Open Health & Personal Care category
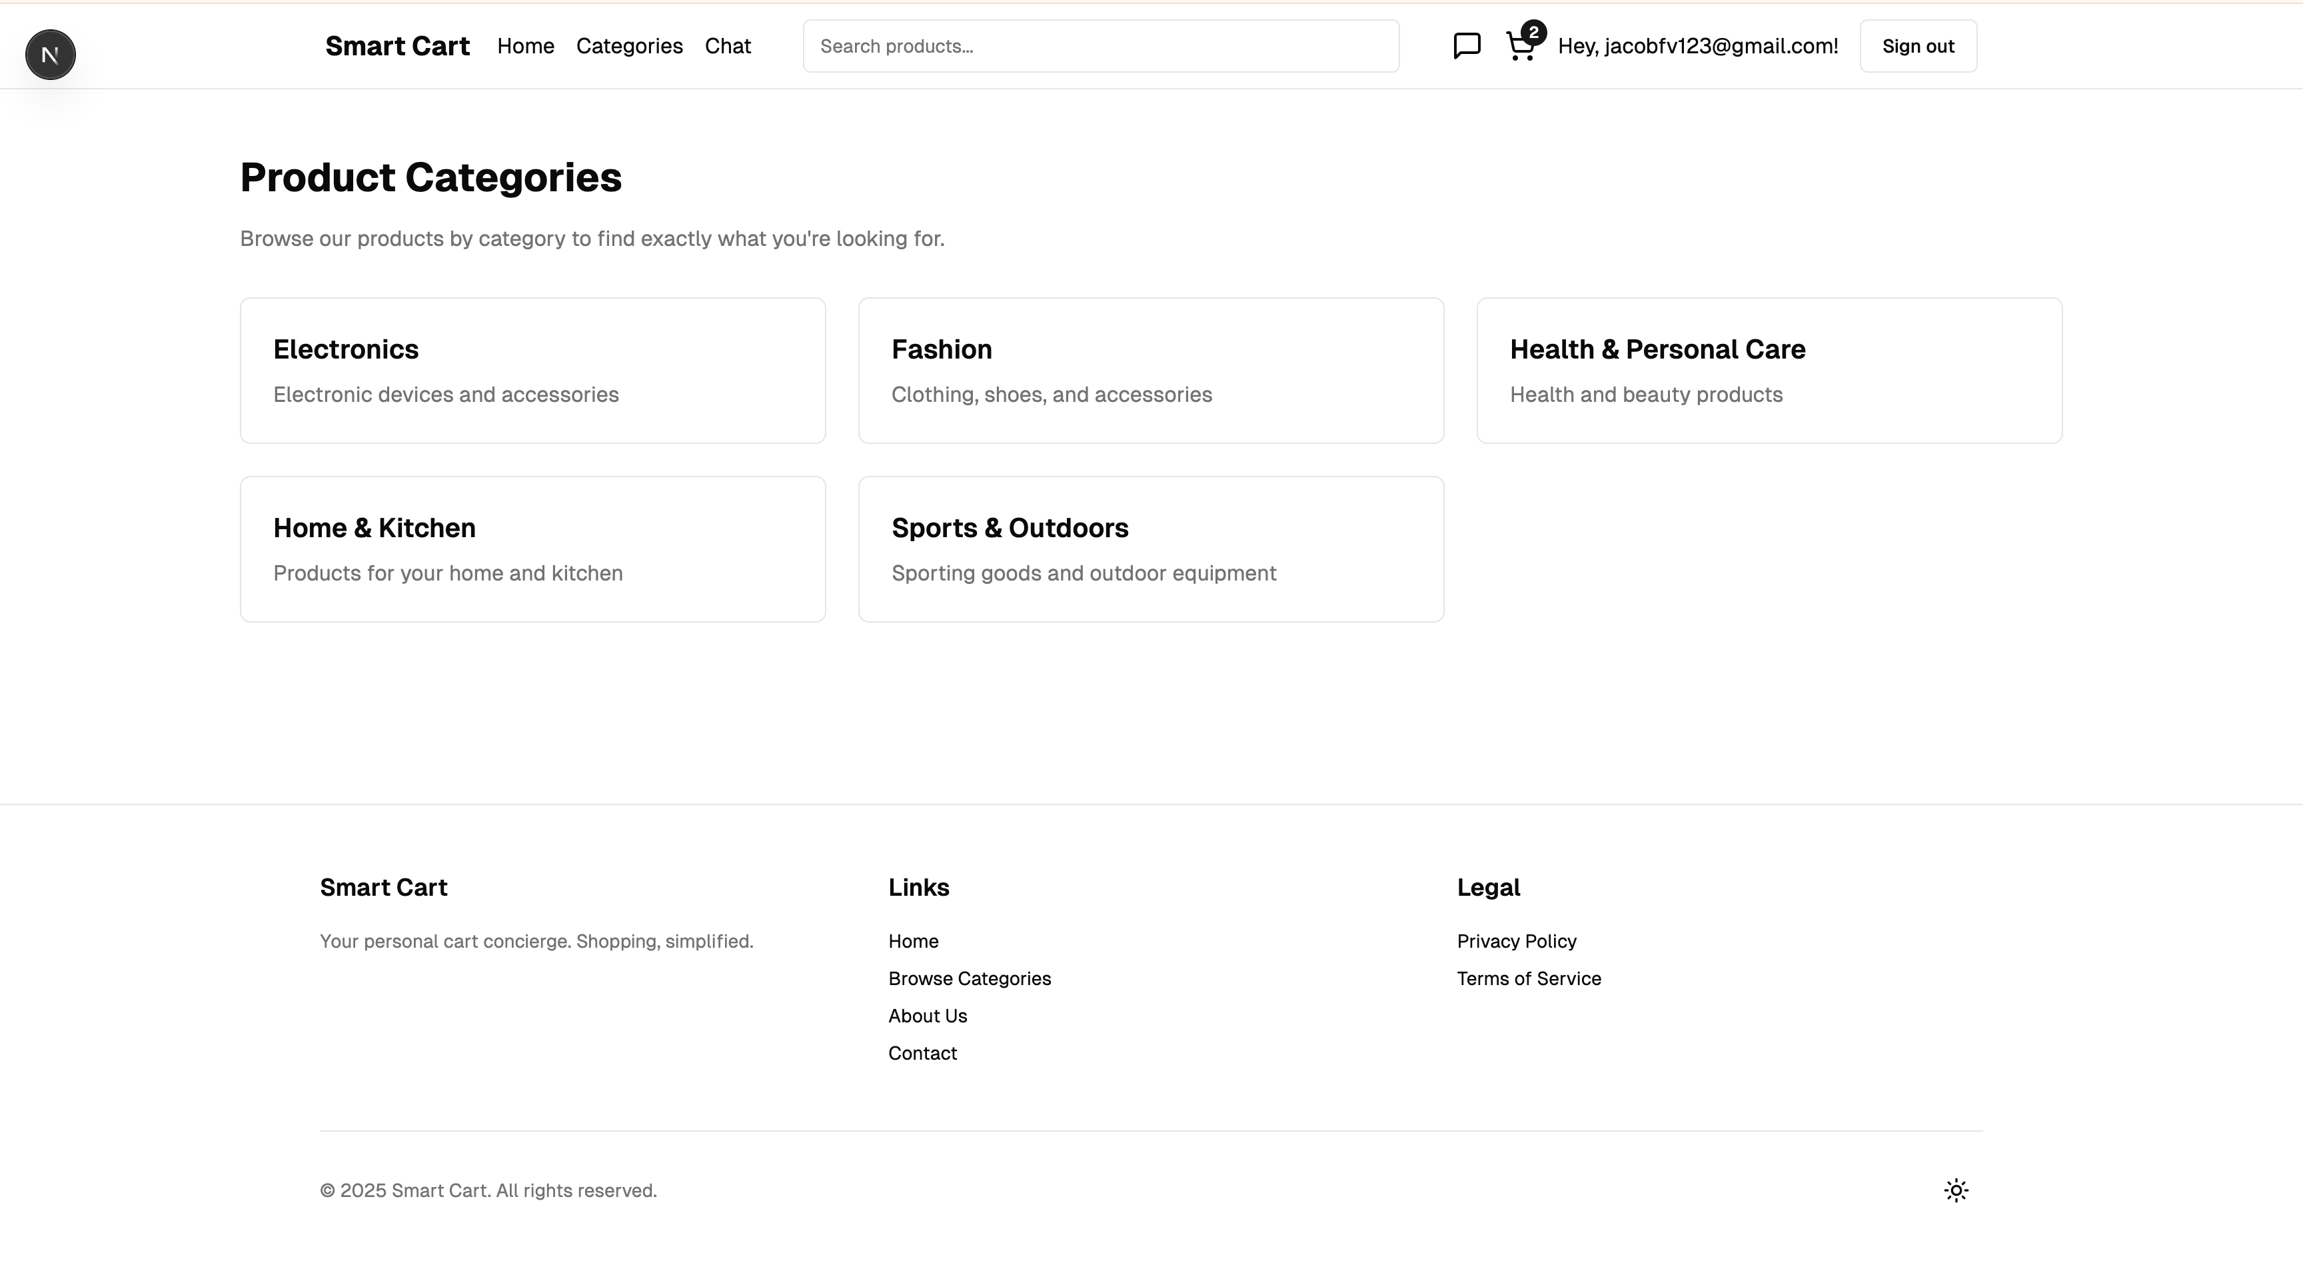The height and width of the screenshot is (1281, 2303). [1769, 370]
